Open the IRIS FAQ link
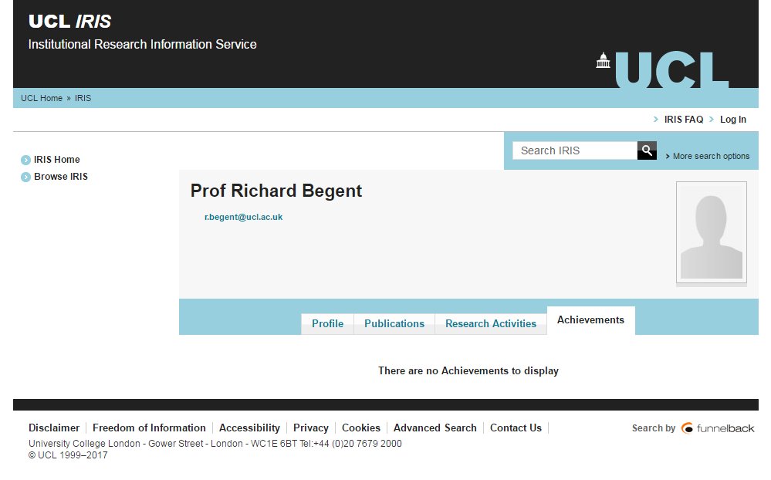The height and width of the screenshot is (480, 771). pos(684,120)
